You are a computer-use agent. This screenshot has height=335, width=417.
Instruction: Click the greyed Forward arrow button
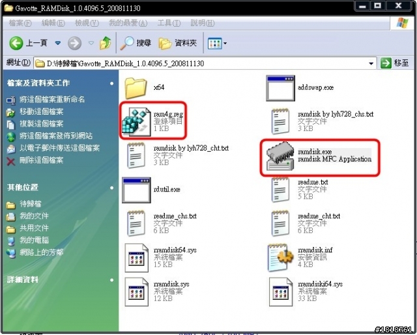tap(74, 43)
